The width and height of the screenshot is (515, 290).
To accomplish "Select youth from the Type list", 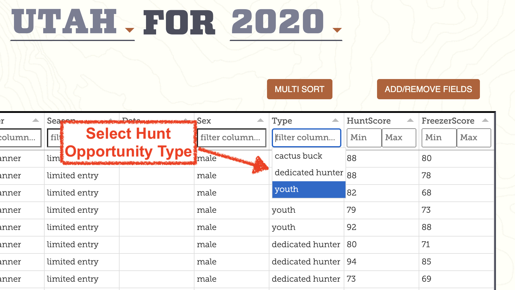I will [x=309, y=189].
